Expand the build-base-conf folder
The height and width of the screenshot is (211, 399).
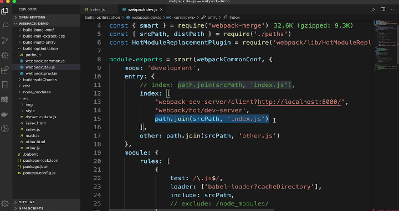click(47, 30)
